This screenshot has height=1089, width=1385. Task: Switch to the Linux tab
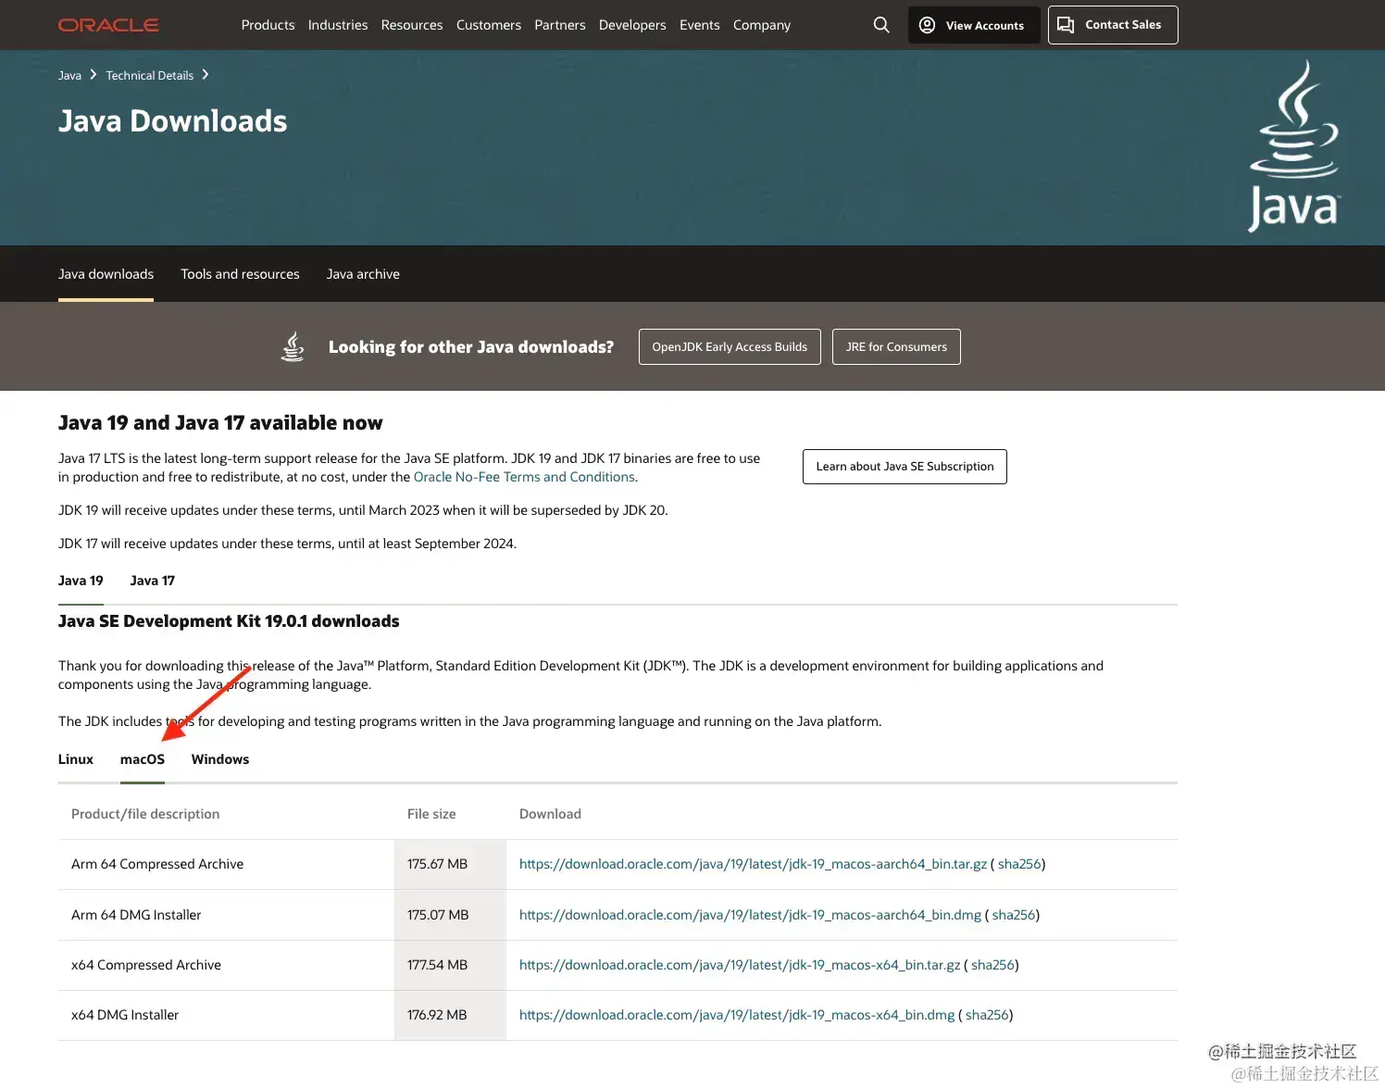click(76, 759)
